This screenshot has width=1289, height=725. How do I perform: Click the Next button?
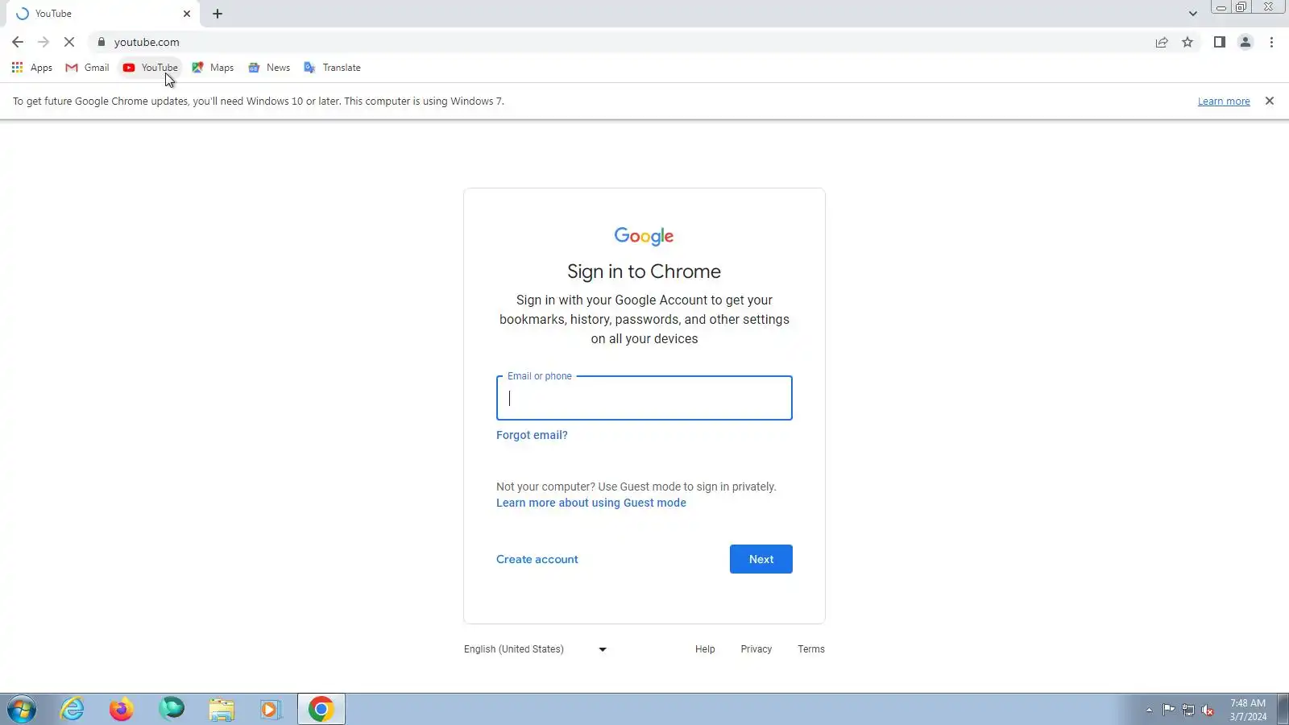pos(761,559)
